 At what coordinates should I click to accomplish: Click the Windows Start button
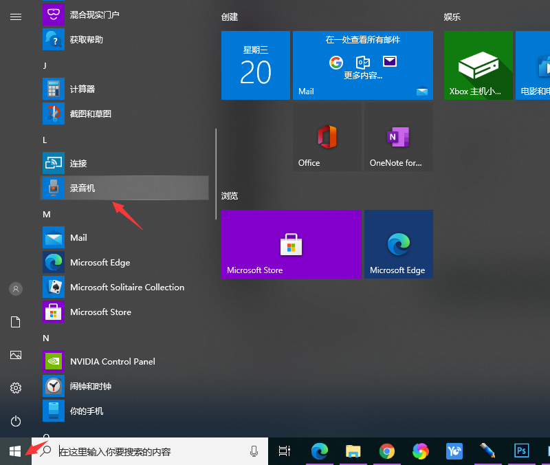click(16, 451)
